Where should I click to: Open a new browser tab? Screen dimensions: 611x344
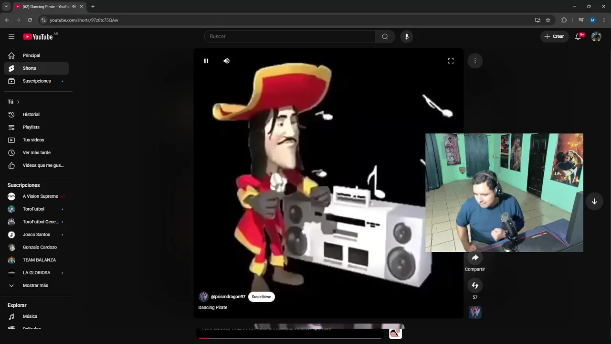pyautogui.click(x=93, y=7)
